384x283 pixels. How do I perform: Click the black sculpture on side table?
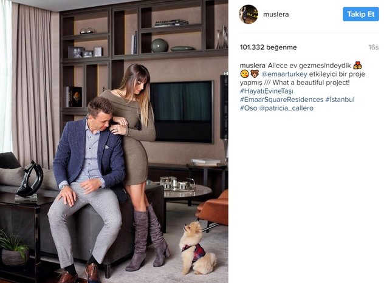click(x=29, y=180)
